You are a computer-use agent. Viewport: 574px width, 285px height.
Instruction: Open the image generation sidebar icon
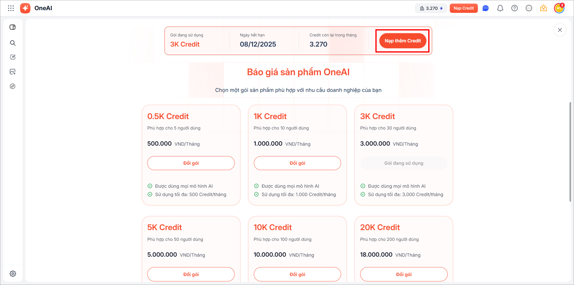coord(13,72)
